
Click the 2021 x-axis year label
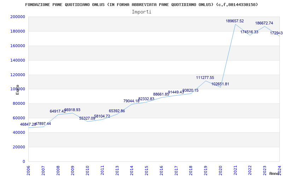click(235, 171)
